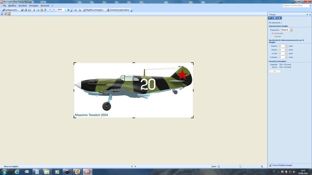Screen dimensions: 312x175
Task: Open the Ritaglia task pane menu arrow
Action: tap(307, 14)
